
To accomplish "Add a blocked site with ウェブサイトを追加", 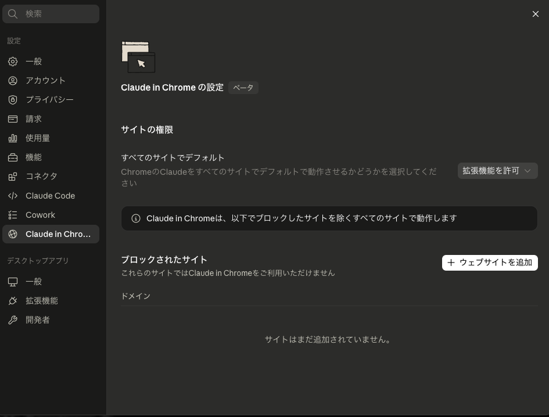I will [490, 263].
